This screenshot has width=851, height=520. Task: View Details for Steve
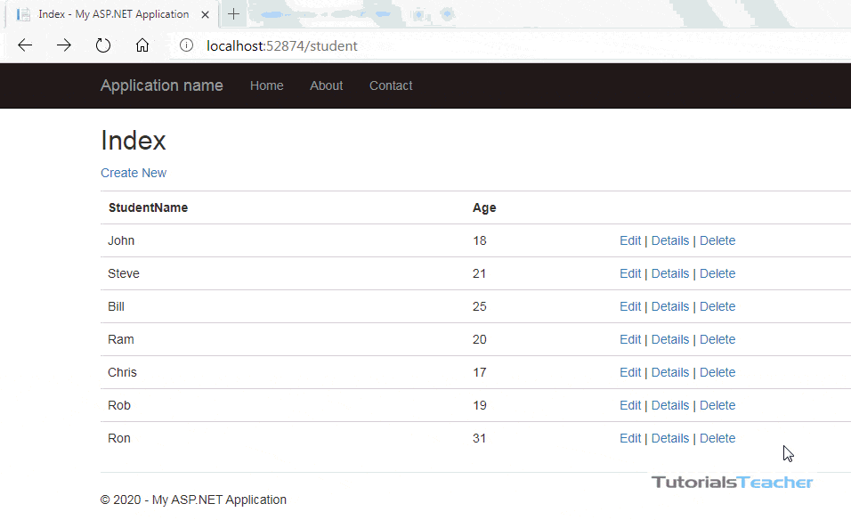(669, 273)
